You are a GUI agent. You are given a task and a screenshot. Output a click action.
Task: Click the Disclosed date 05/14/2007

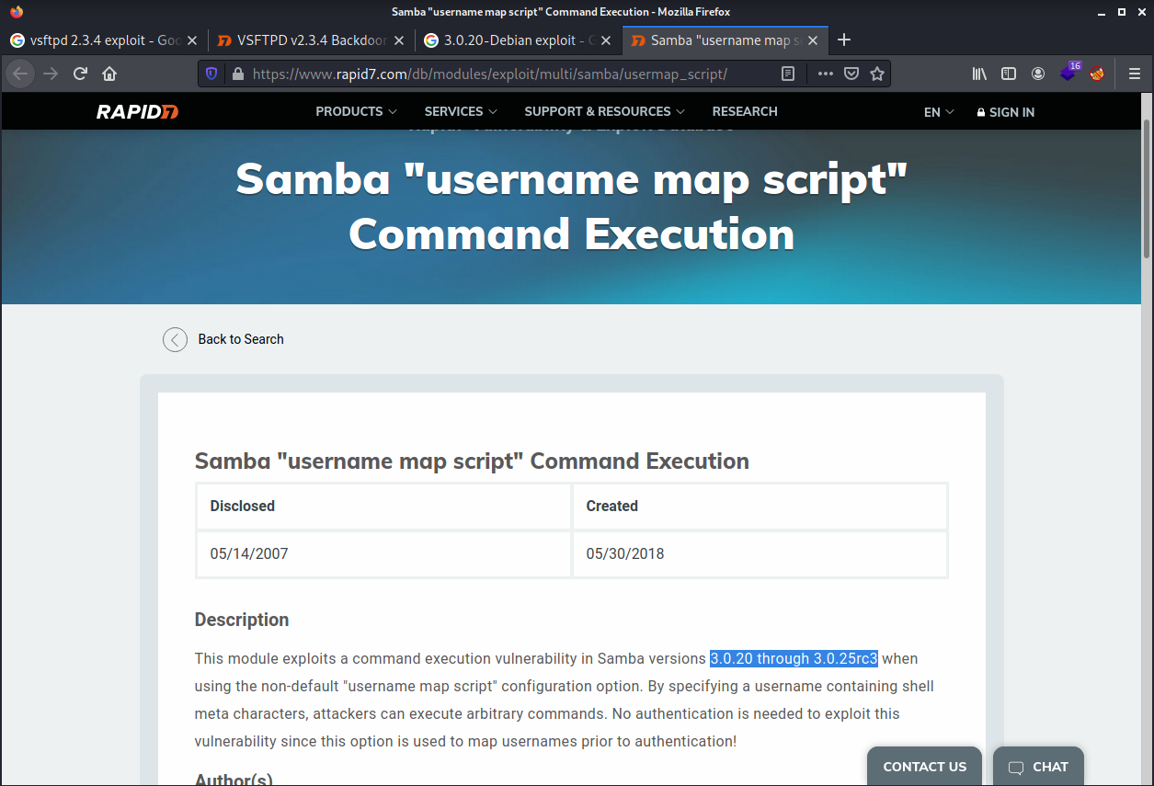(249, 553)
